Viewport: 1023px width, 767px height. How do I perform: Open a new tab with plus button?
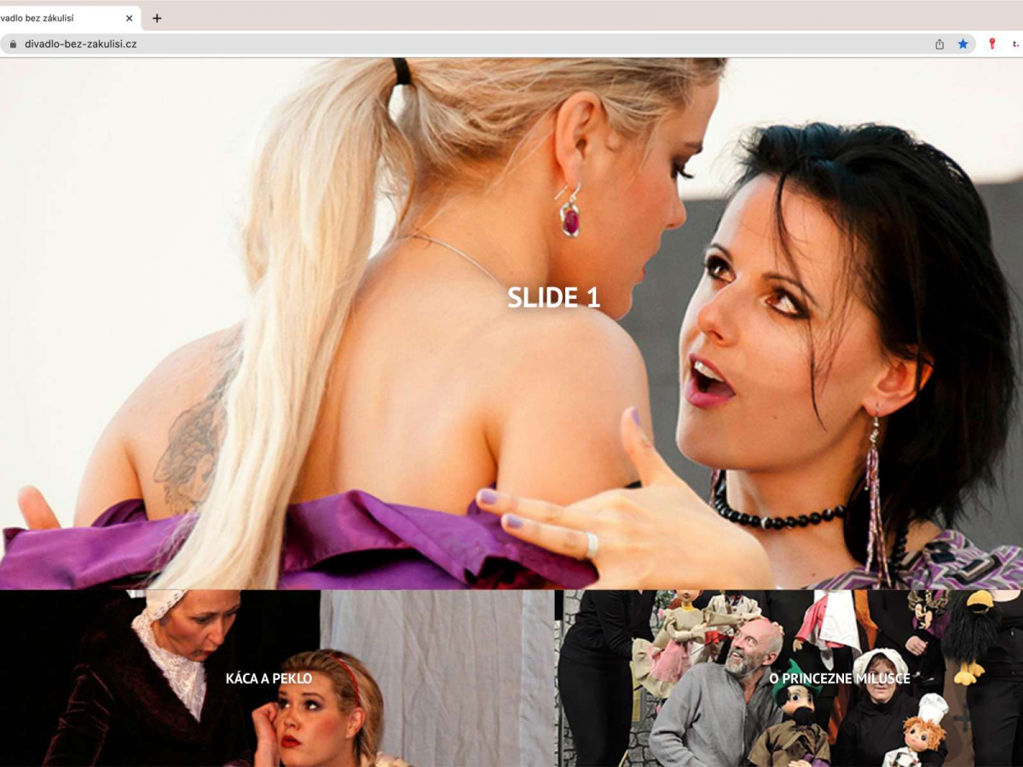point(157,18)
